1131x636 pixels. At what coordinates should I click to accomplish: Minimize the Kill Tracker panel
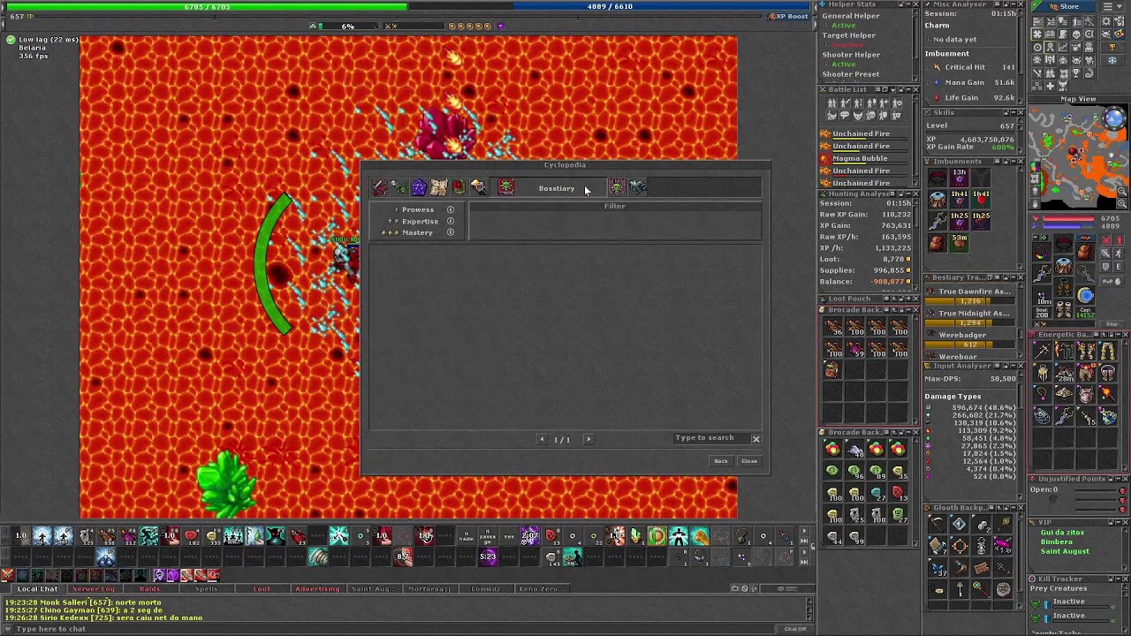point(1117,579)
